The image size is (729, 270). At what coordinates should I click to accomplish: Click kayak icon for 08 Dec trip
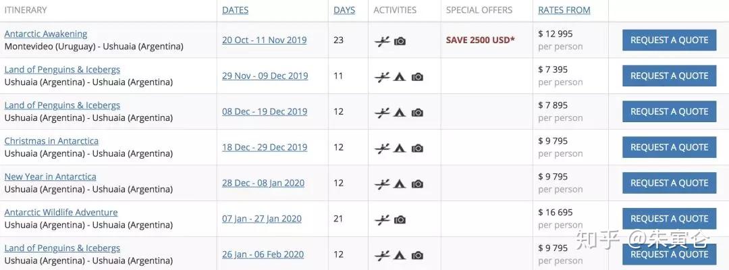[x=382, y=113]
